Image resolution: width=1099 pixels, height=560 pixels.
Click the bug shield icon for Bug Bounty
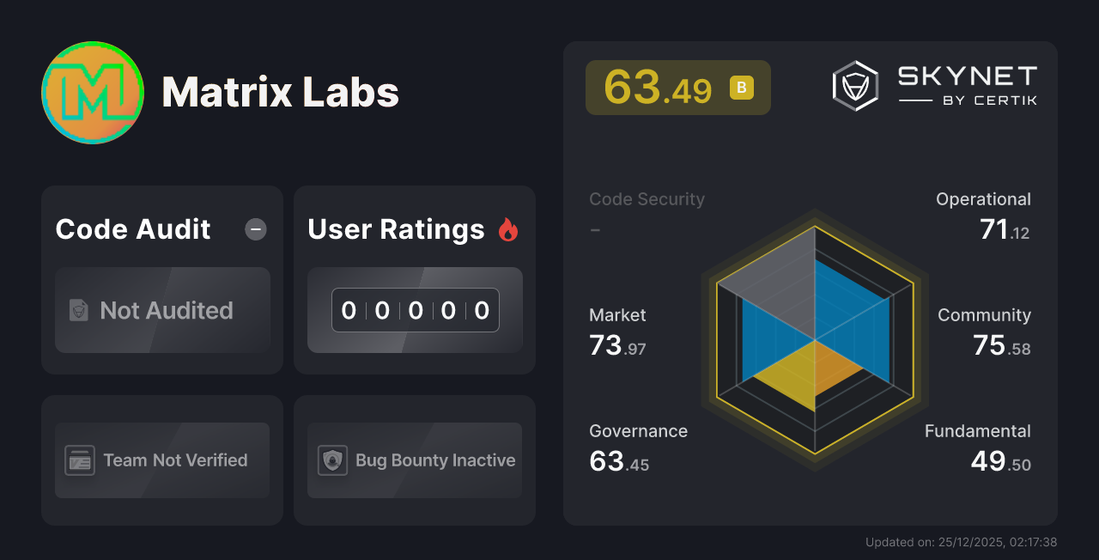331,460
